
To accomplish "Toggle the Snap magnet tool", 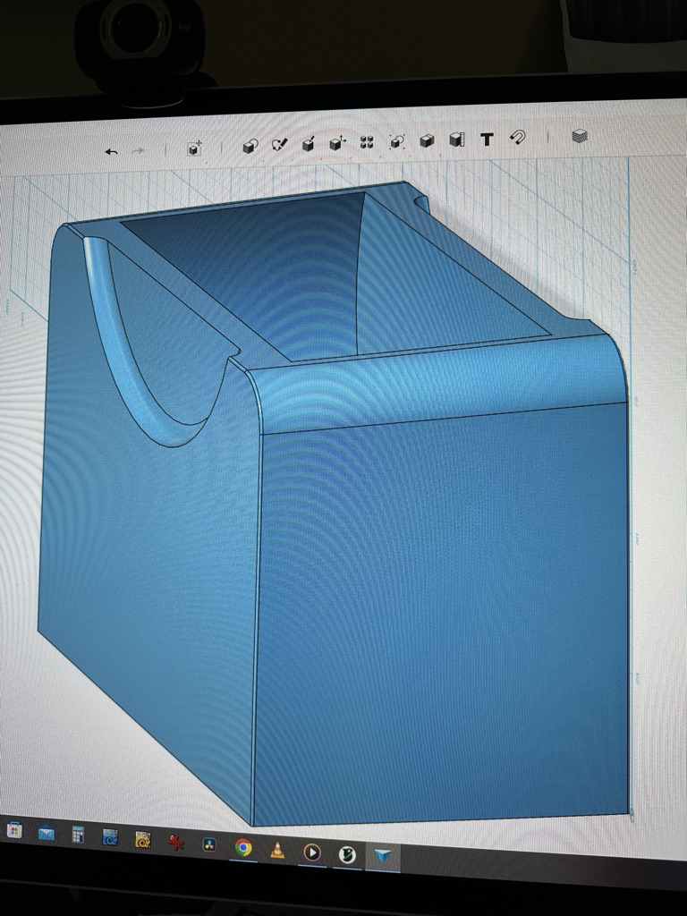I will [518, 138].
